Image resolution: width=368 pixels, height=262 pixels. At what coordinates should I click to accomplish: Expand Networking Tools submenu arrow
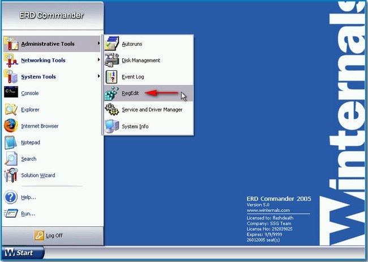click(99, 60)
